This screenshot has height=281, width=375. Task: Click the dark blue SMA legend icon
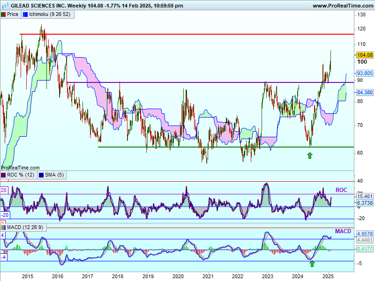point(41,175)
